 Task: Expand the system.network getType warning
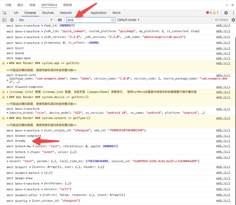coord(8,118)
